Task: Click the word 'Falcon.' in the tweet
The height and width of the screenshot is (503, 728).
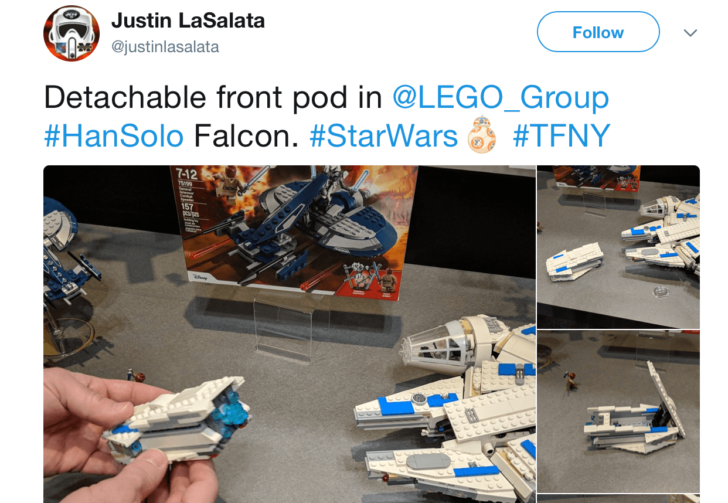Action: click(x=246, y=136)
